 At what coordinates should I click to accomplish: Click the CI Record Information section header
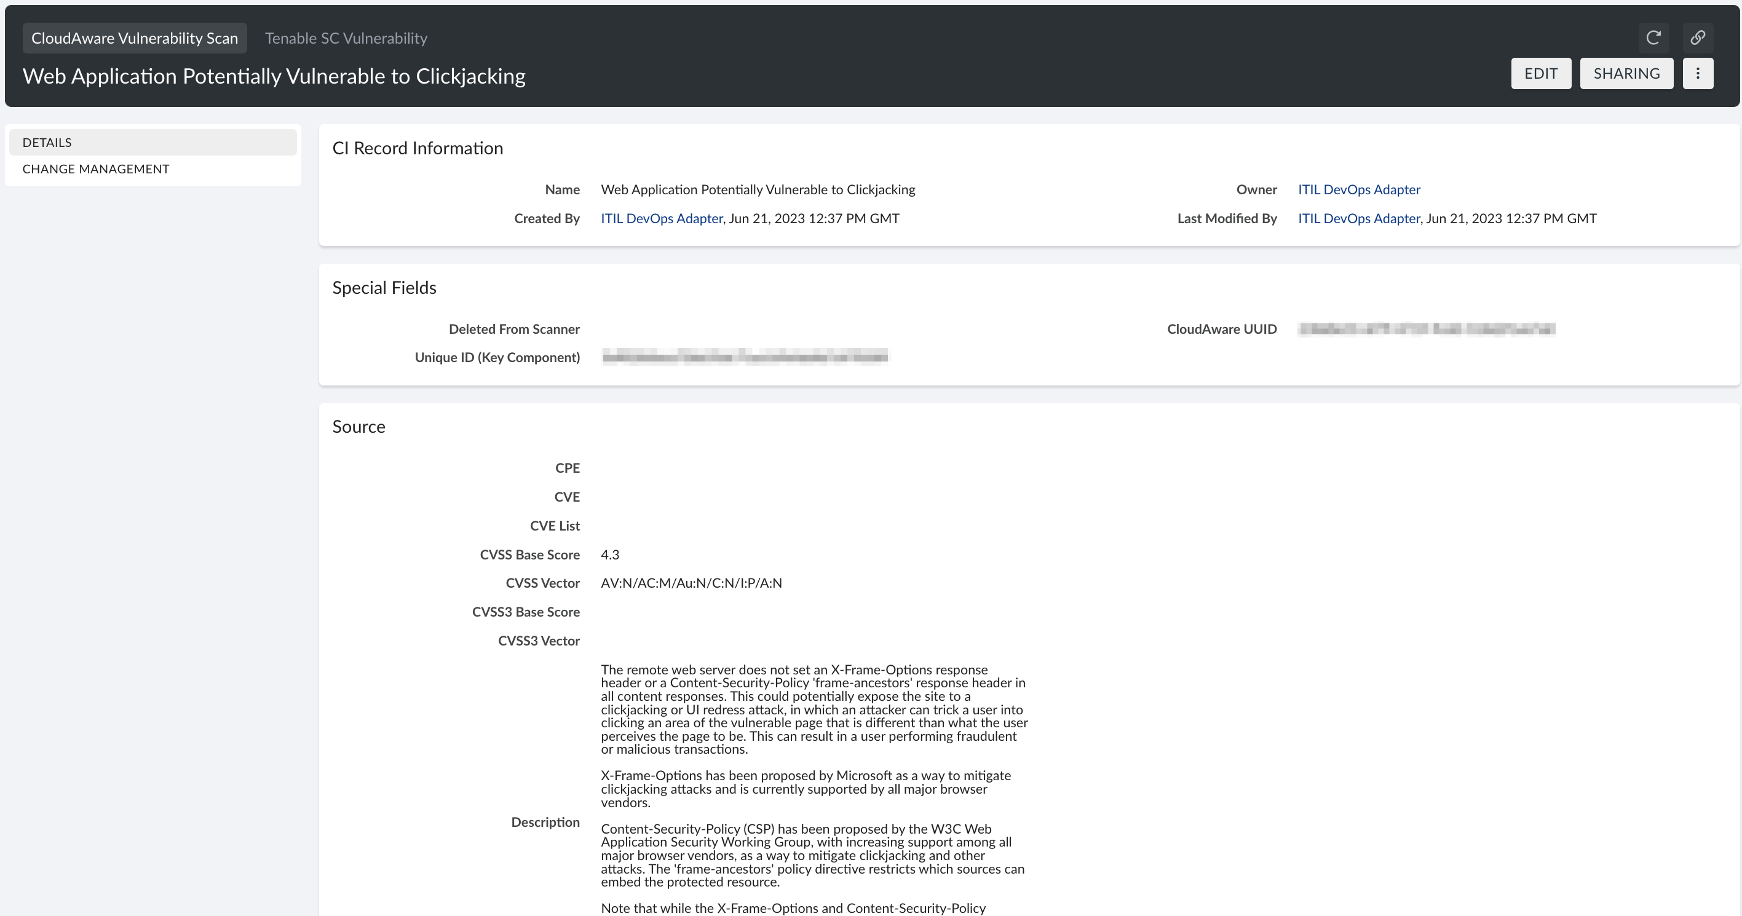pos(418,148)
